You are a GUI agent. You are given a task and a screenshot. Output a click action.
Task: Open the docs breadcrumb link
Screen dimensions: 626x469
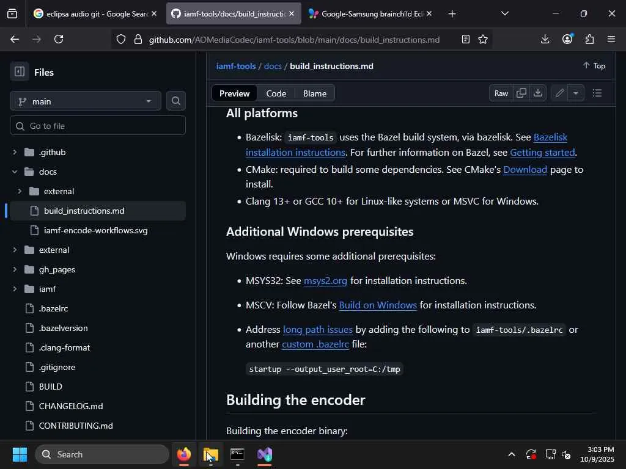click(x=273, y=66)
